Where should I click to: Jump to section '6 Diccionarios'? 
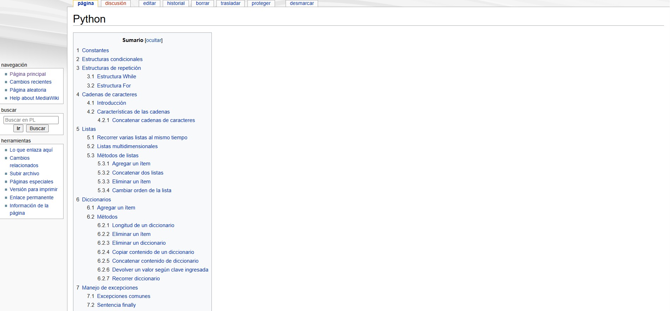point(94,200)
